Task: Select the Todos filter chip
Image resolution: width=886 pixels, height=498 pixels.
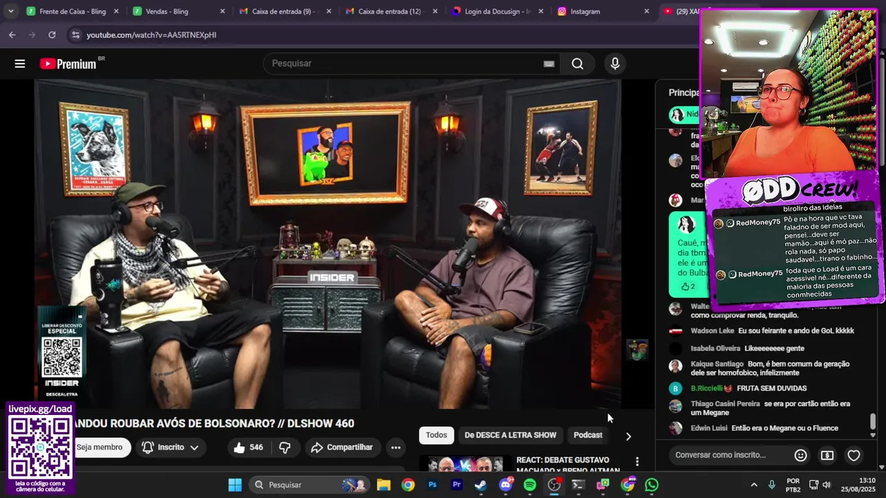Action: (x=436, y=435)
